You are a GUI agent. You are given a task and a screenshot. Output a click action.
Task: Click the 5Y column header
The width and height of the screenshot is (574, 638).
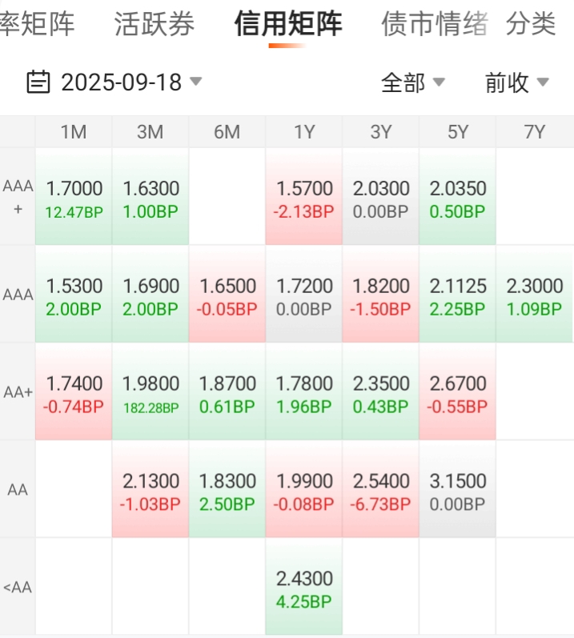click(x=458, y=132)
